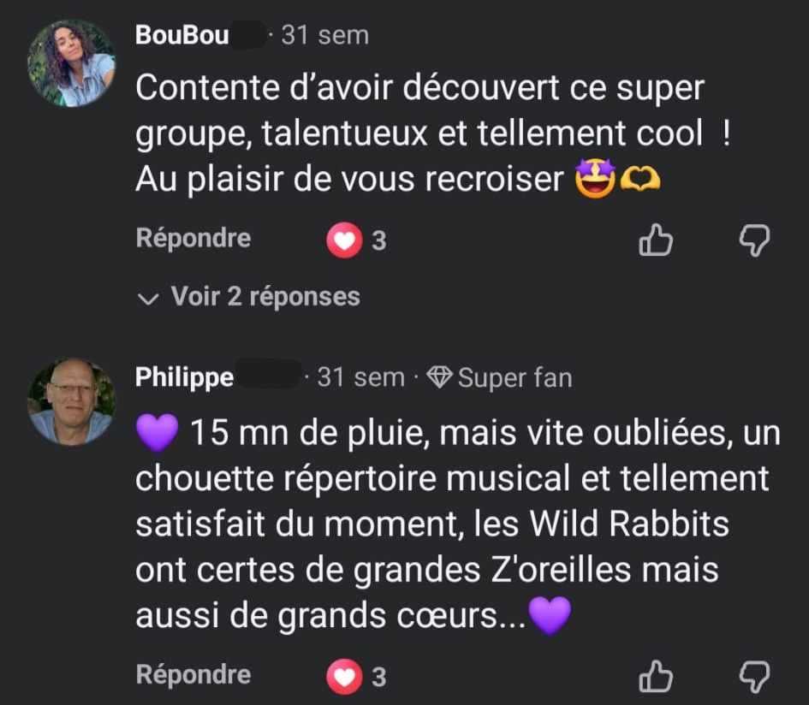This screenshot has width=809, height=705.
Task: Dislike BouBou's comment with thumbs down
Action: tap(754, 240)
